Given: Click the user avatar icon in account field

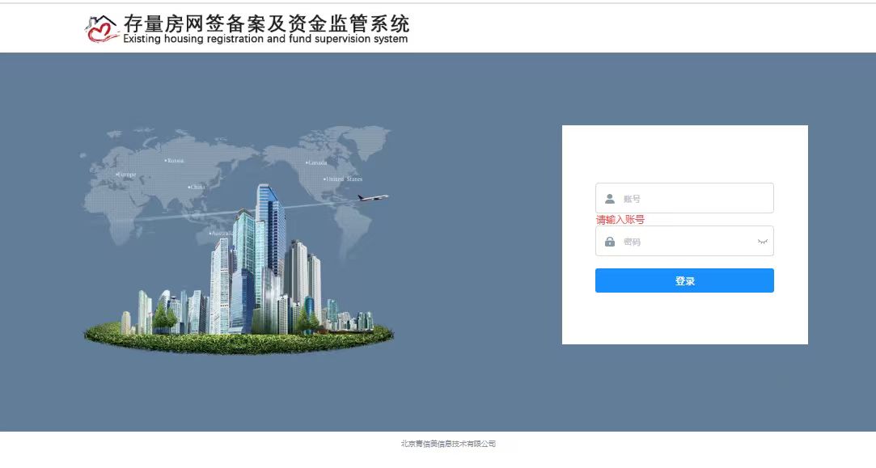Looking at the screenshot, I should coord(610,199).
